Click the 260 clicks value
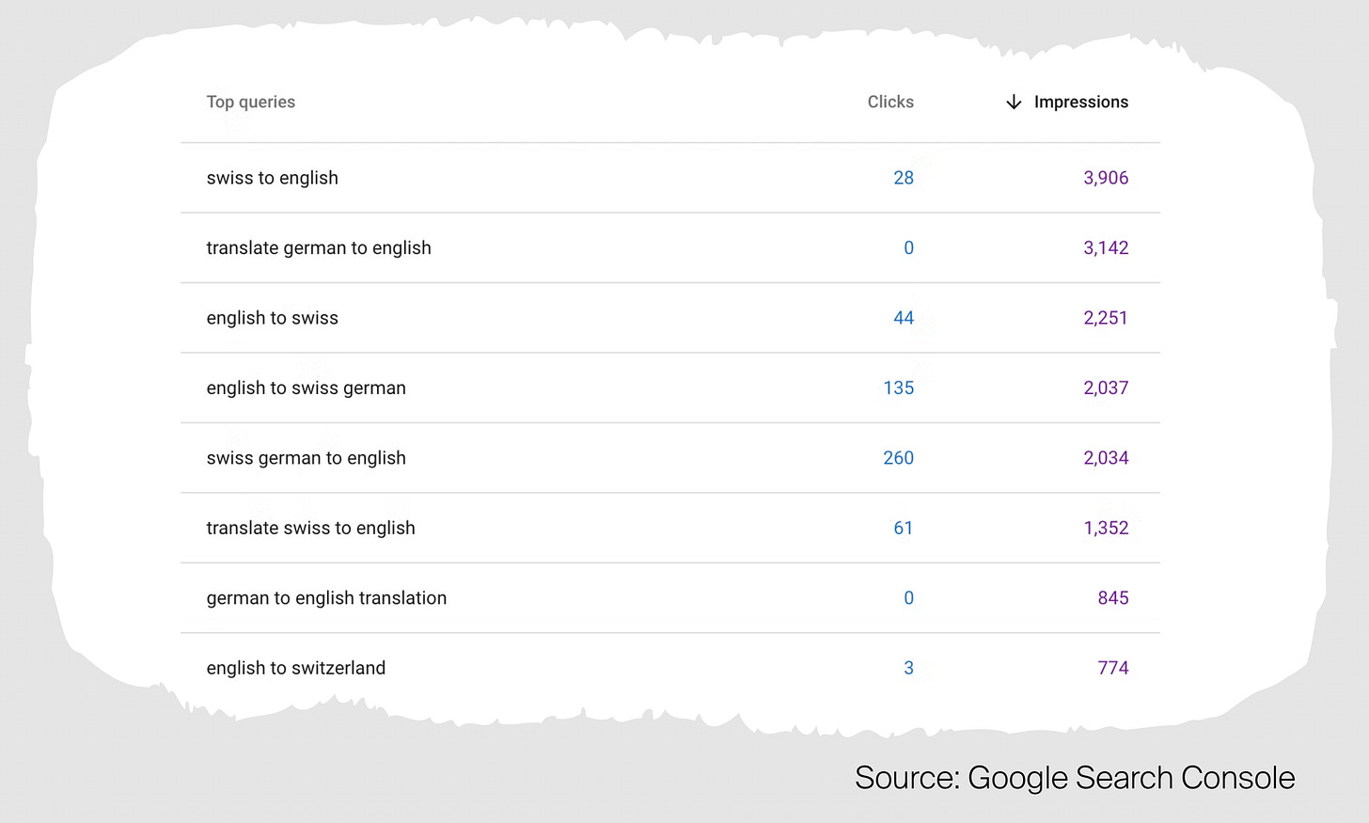The height and width of the screenshot is (823, 1369). point(899,458)
